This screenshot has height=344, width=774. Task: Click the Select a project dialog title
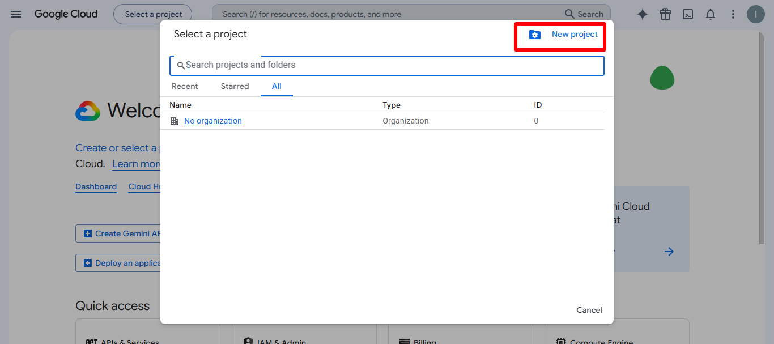pos(210,34)
